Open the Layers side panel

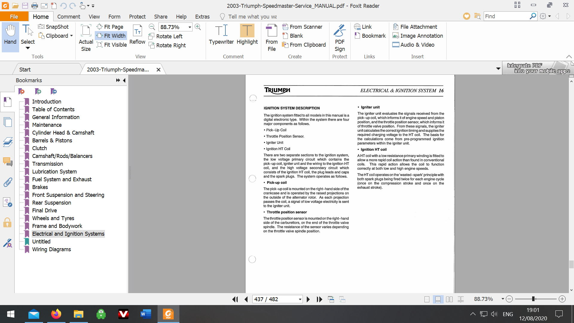[7, 142]
